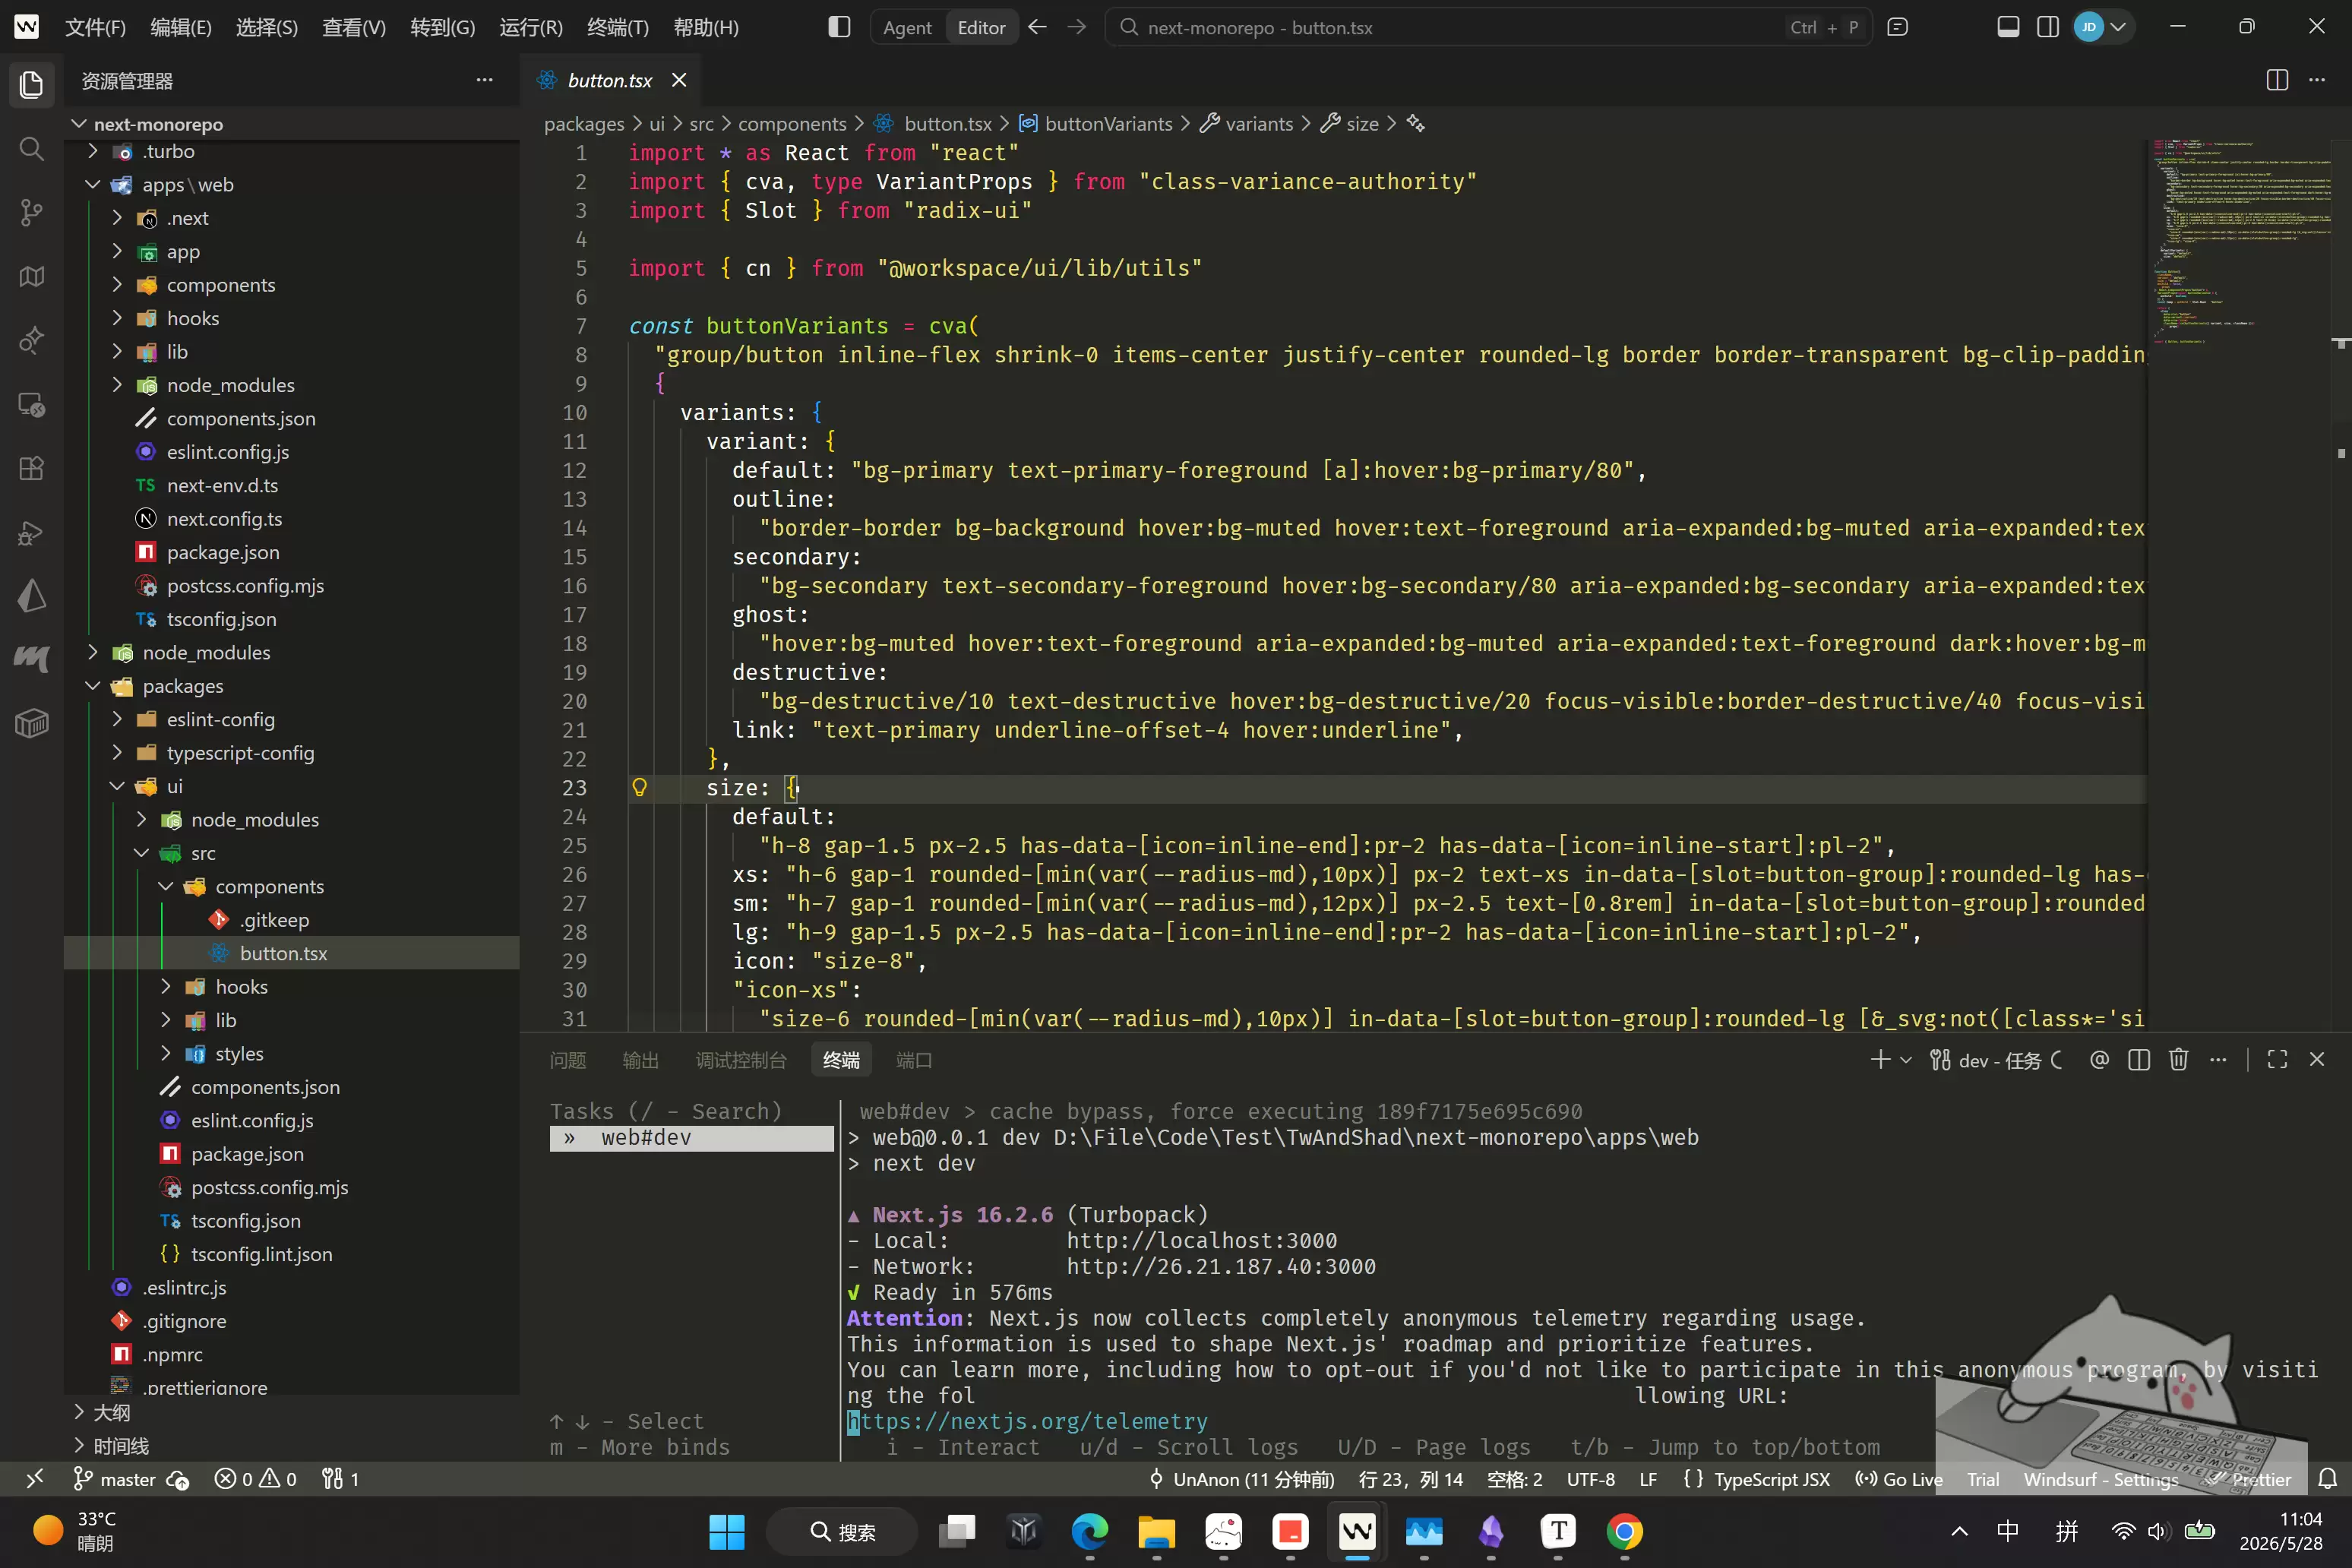
Task: Open the Extensions view icon
Action: [31, 468]
